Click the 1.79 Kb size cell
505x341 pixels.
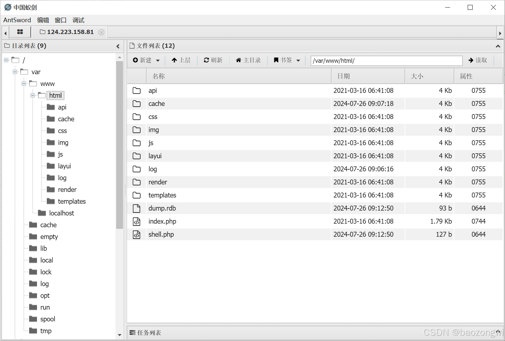click(441, 221)
